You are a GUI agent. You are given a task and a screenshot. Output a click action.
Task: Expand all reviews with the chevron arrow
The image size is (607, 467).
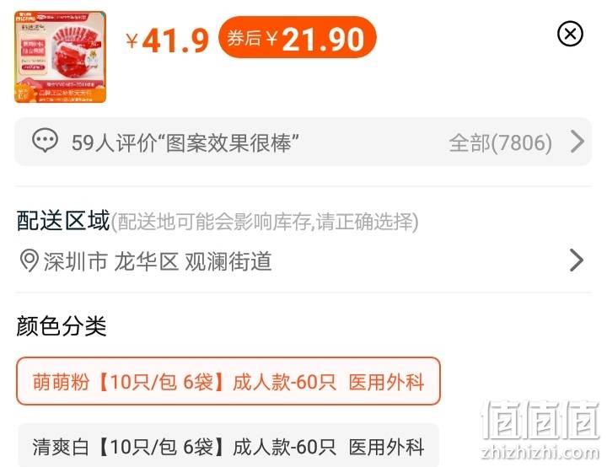(577, 142)
